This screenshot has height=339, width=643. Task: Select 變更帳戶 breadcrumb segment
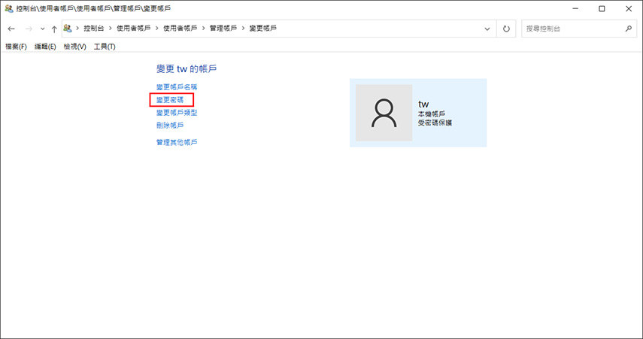click(263, 29)
